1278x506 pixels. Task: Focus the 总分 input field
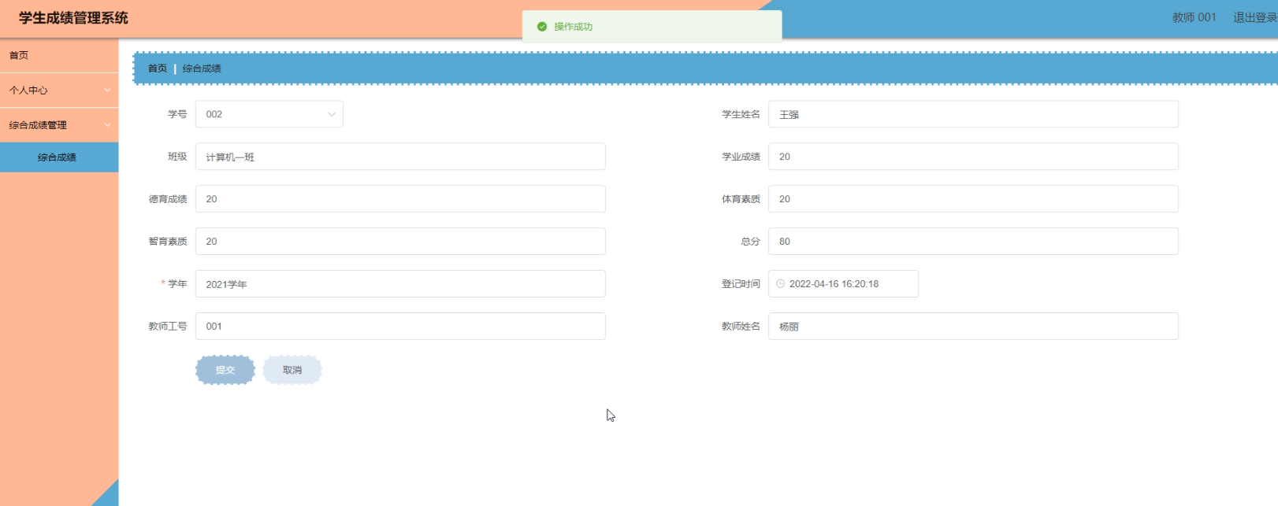coord(973,242)
